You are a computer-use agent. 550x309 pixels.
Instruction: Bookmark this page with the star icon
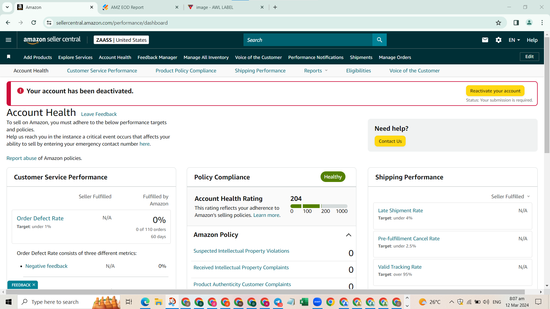[x=498, y=23]
